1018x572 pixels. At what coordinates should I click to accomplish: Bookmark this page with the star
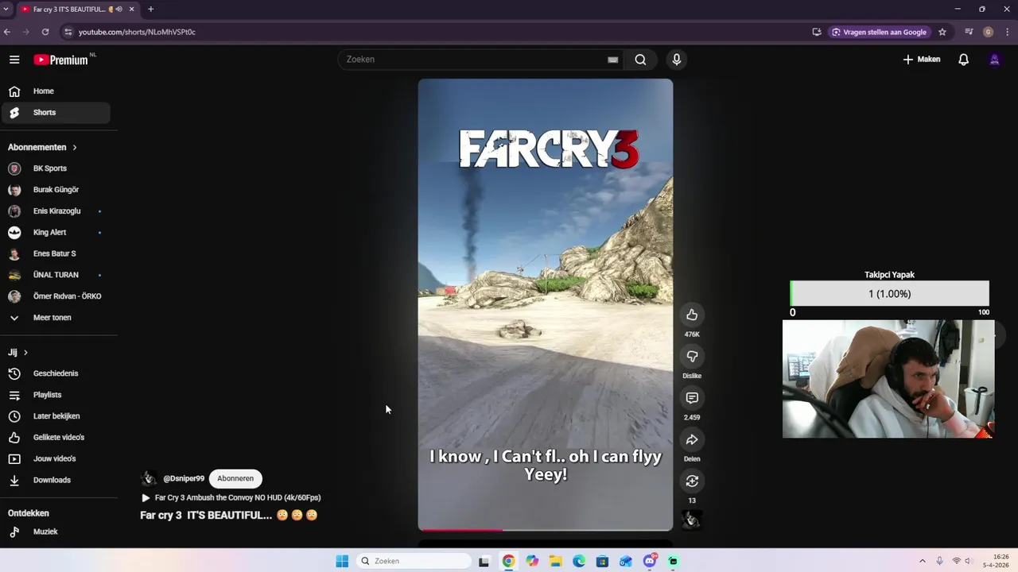click(x=942, y=32)
